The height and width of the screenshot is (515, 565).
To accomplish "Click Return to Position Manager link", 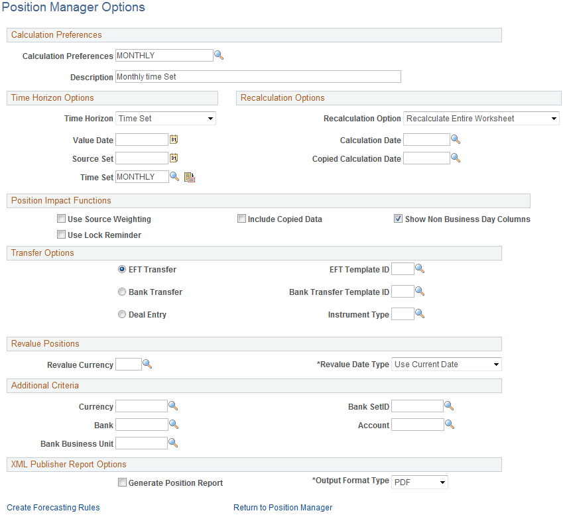I will point(283,507).
